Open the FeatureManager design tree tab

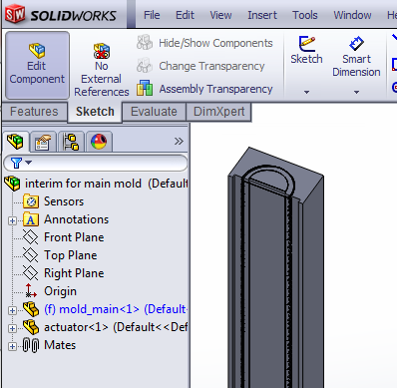15,142
